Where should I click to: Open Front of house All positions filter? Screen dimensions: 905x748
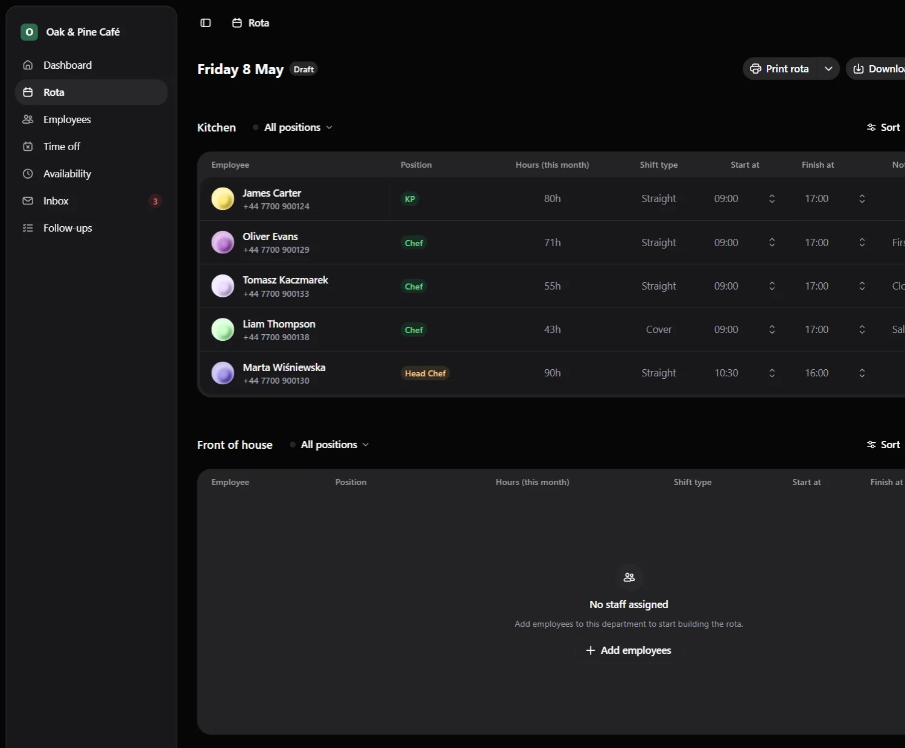(329, 445)
